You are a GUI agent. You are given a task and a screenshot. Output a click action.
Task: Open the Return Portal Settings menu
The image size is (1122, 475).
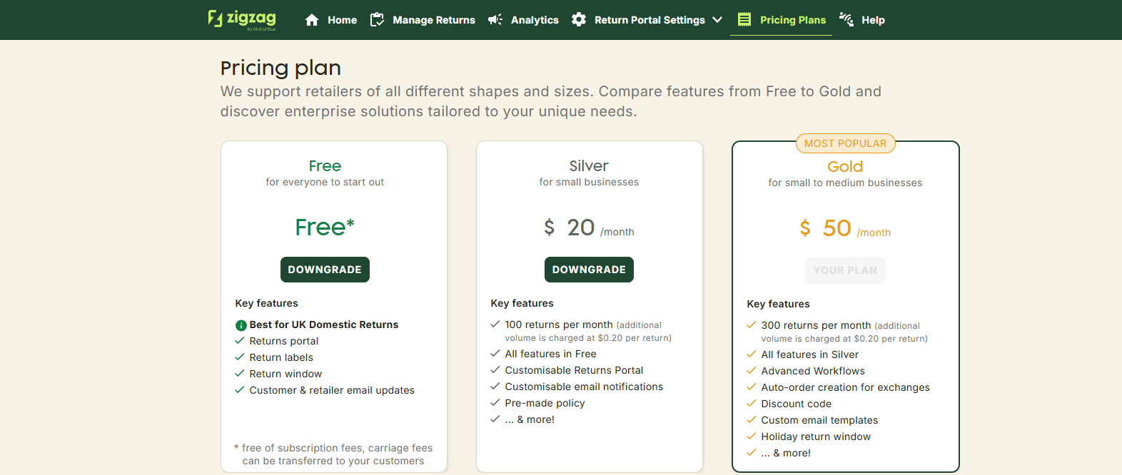[650, 20]
